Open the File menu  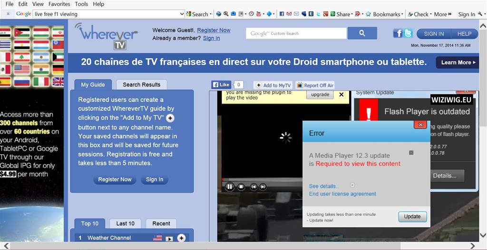(10, 4)
